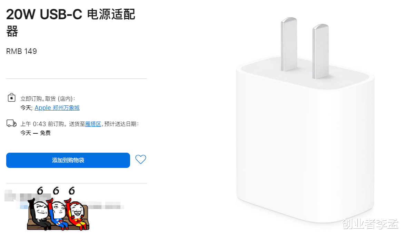Click the left metal plug prong
Viewport: 404px width, 237px height.
[x=289, y=44]
